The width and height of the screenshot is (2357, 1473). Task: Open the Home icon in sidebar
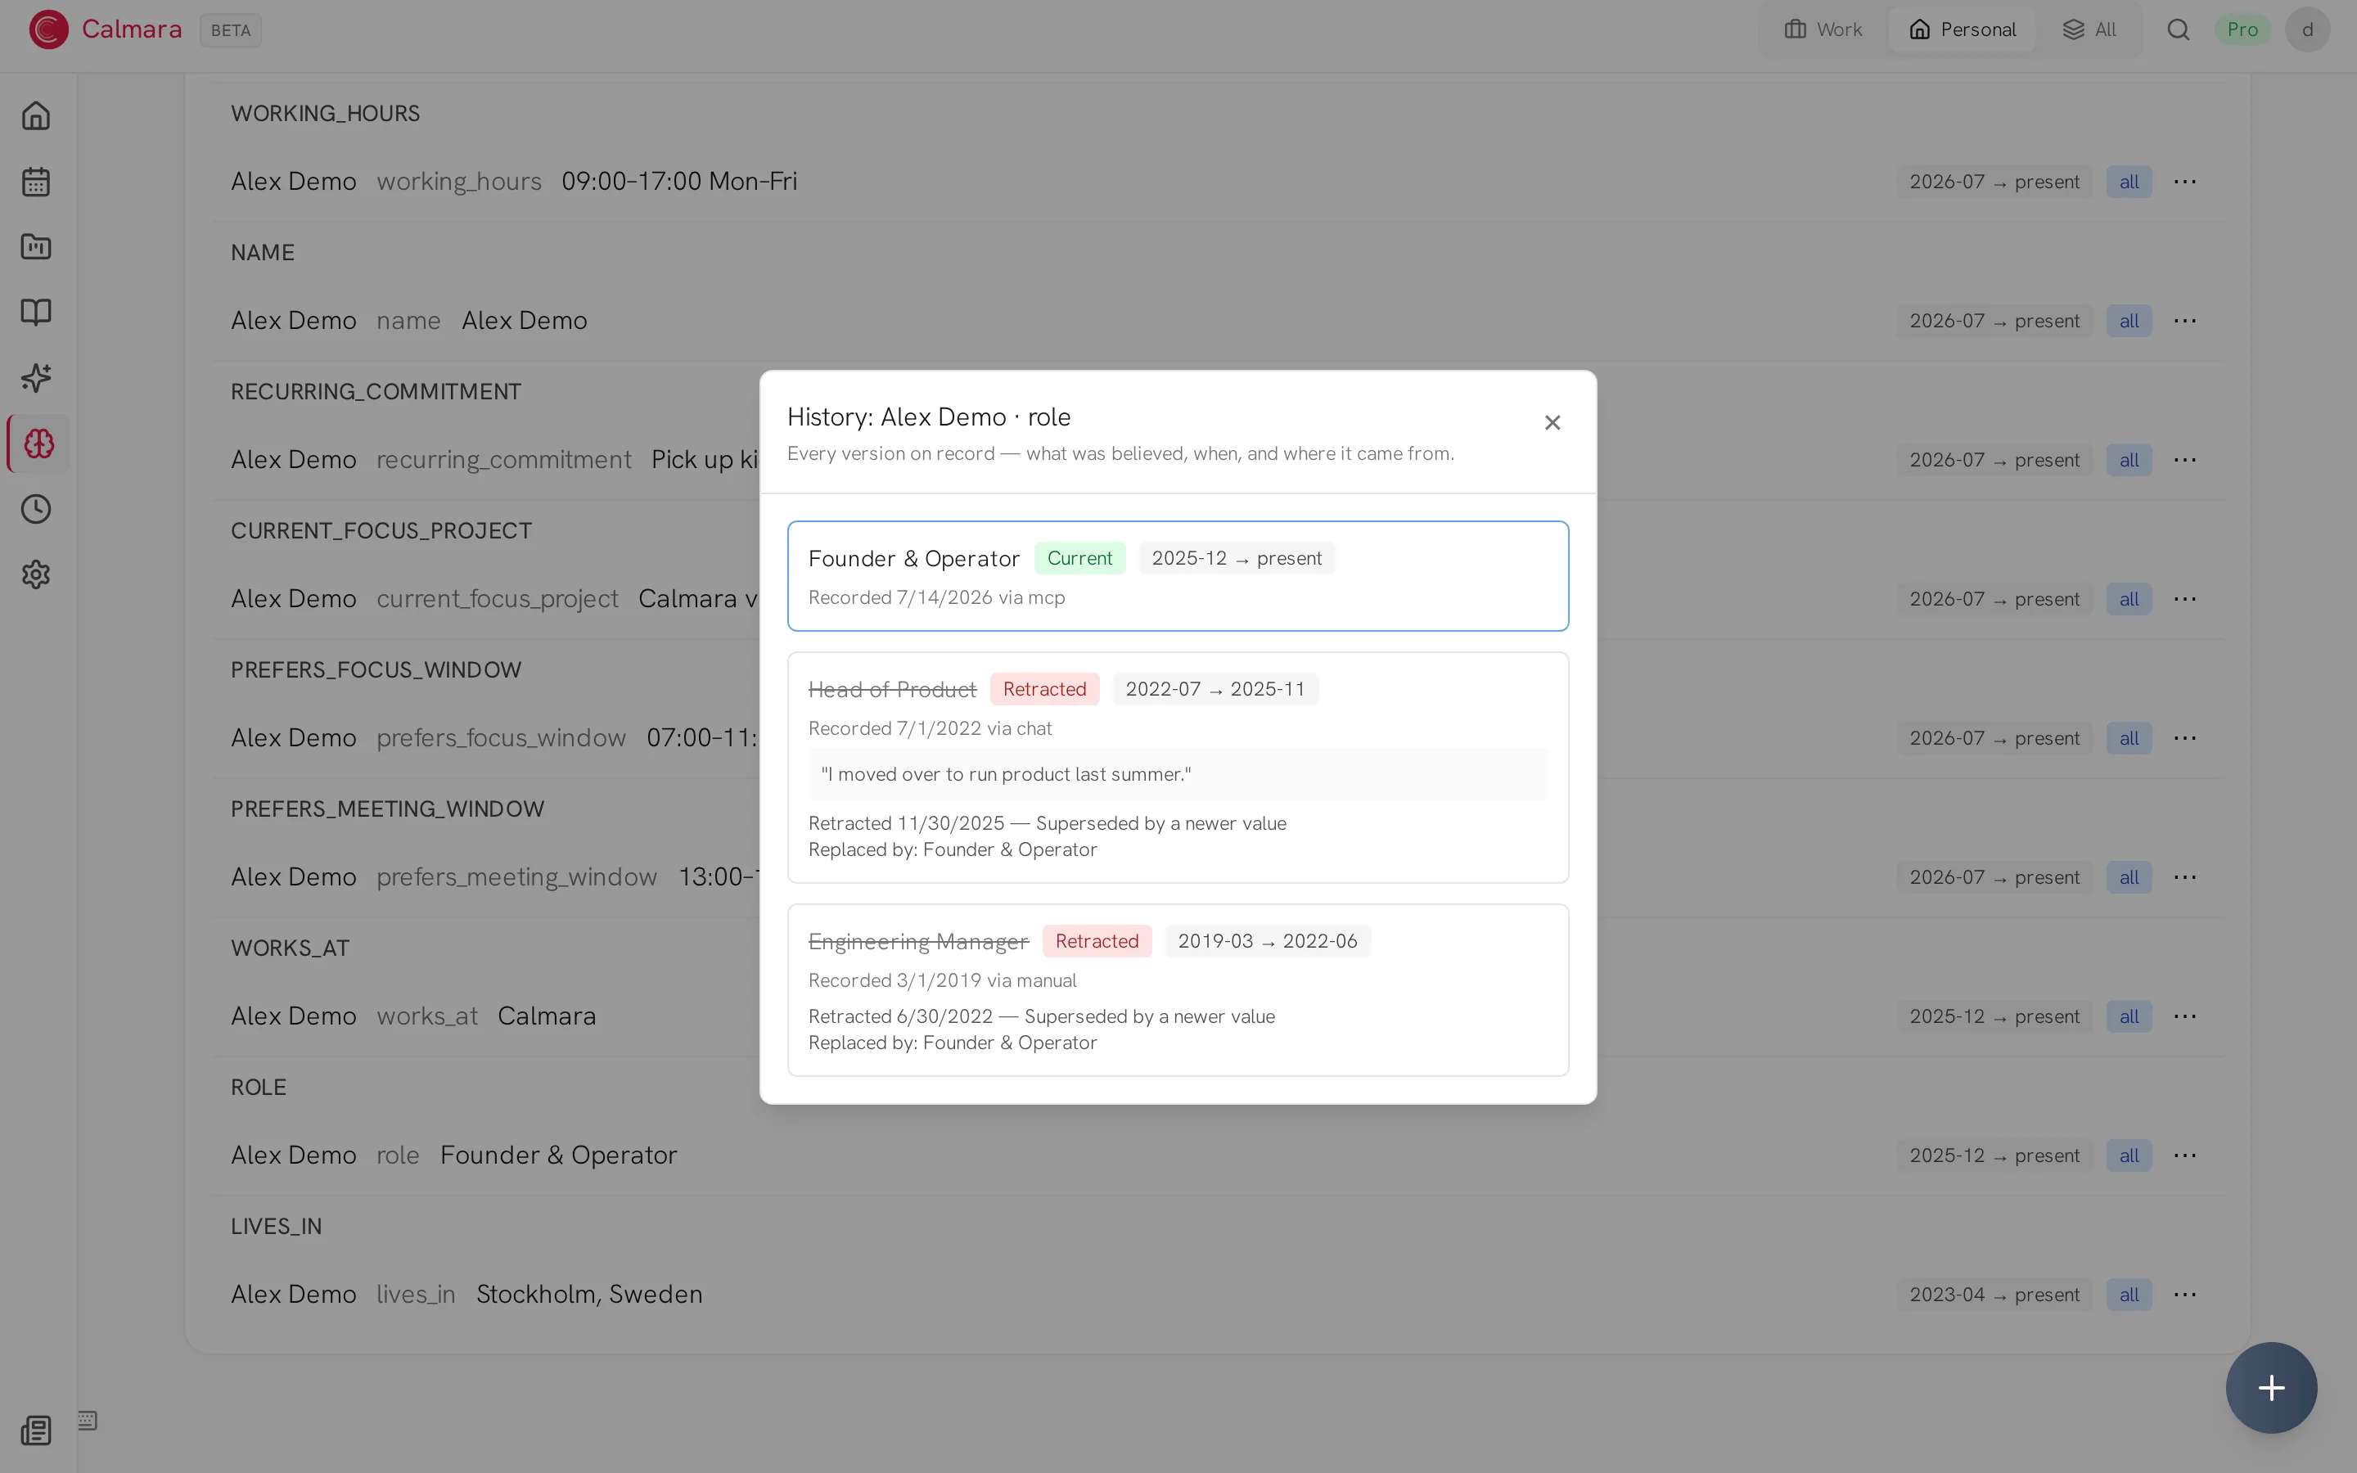pos(36,116)
